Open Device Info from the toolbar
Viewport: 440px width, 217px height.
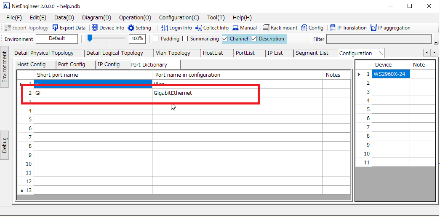[94, 28]
